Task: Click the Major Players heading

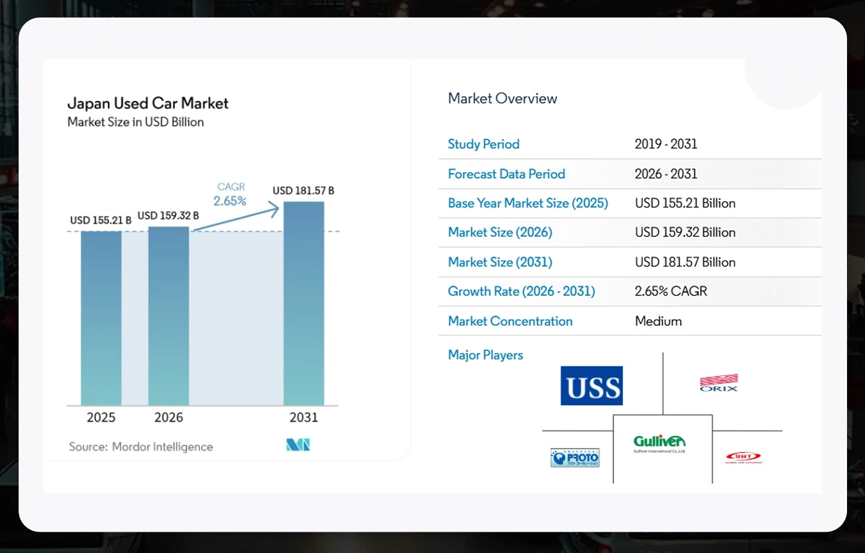Action: tap(486, 355)
